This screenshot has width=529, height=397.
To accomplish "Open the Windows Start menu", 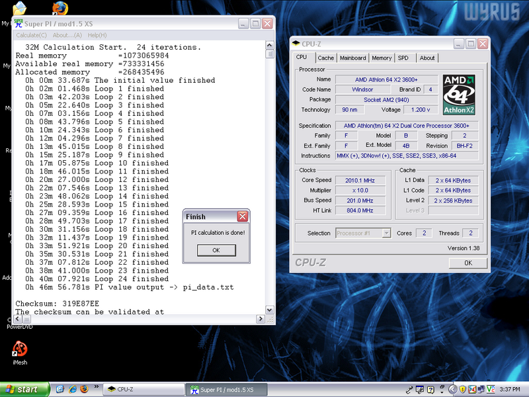I will (x=24, y=390).
